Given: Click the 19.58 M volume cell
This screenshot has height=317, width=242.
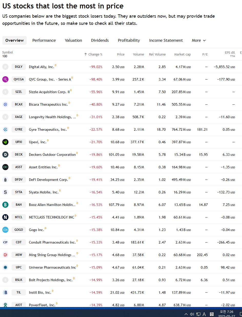Looking at the screenshot, I should [138, 155].
